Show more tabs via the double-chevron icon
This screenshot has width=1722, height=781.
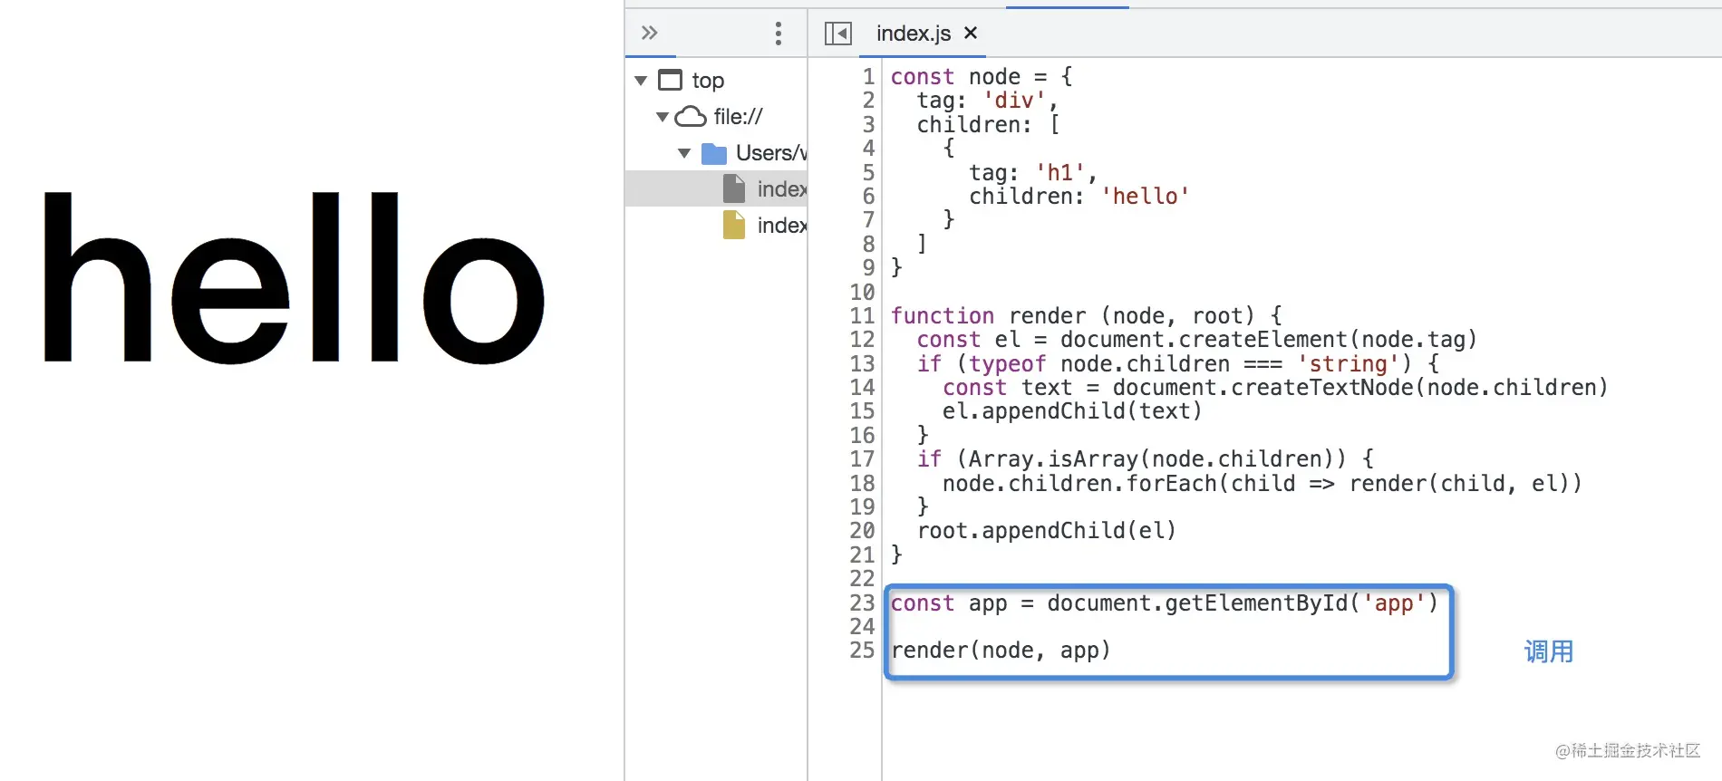[x=649, y=34]
